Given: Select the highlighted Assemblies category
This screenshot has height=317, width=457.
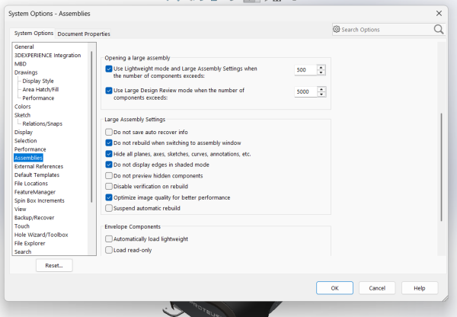Looking at the screenshot, I should [29, 158].
